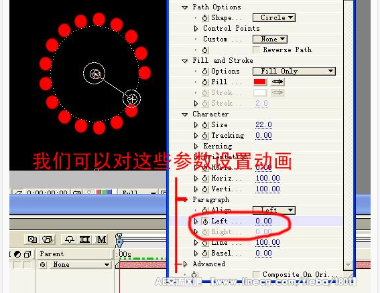The height and width of the screenshot is (293, 380).
Task: Click the Tracking value 0.00
Action: [263, 136]
